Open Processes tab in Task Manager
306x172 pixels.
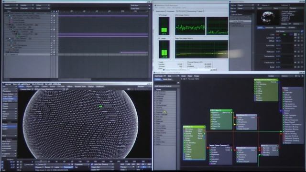[170, 11]
